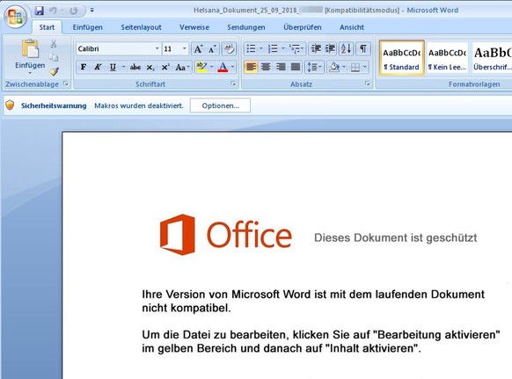Click the text "Makros wurden deaktiviert."
The width and height of the screenshot is (512, 379).
139,106
